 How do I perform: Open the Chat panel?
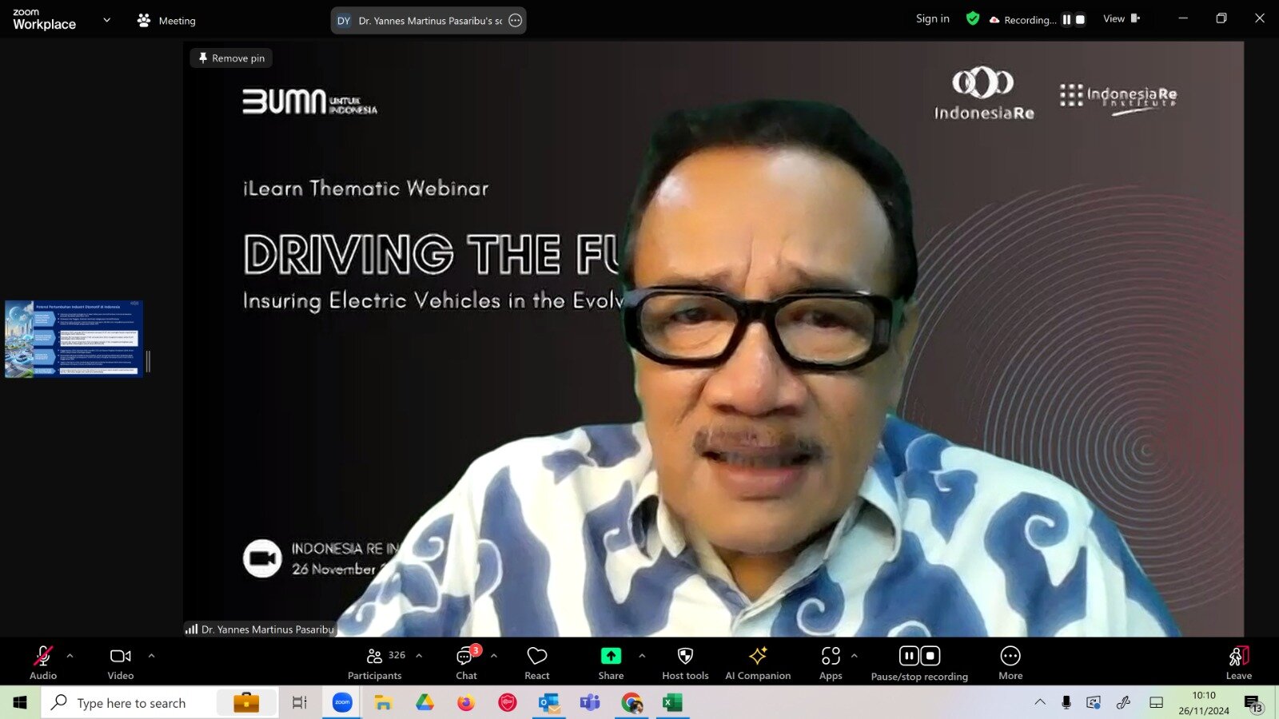coord(466,663)
